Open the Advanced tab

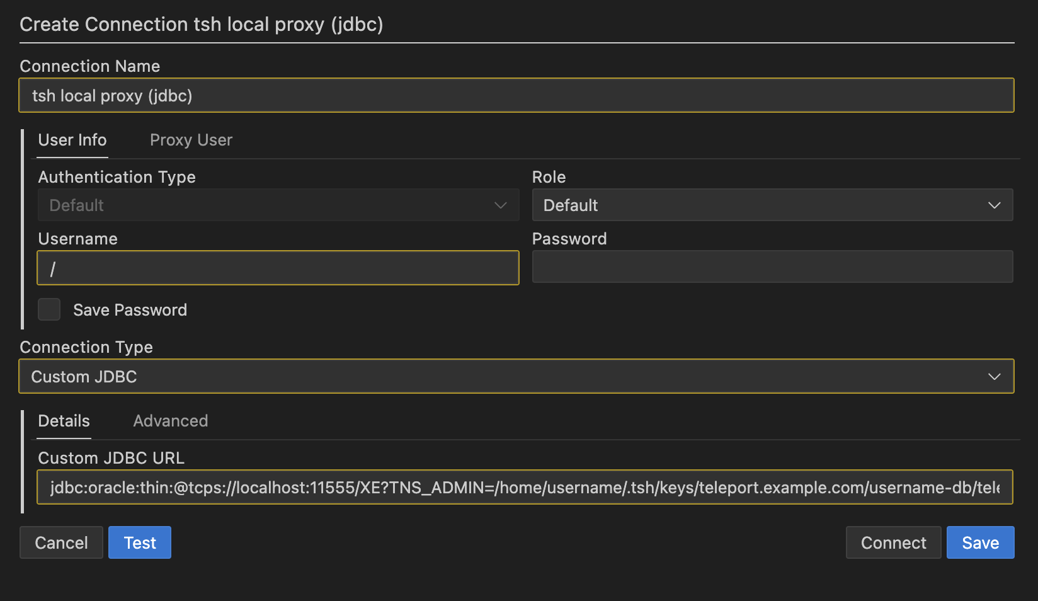[x=170, y=421]
